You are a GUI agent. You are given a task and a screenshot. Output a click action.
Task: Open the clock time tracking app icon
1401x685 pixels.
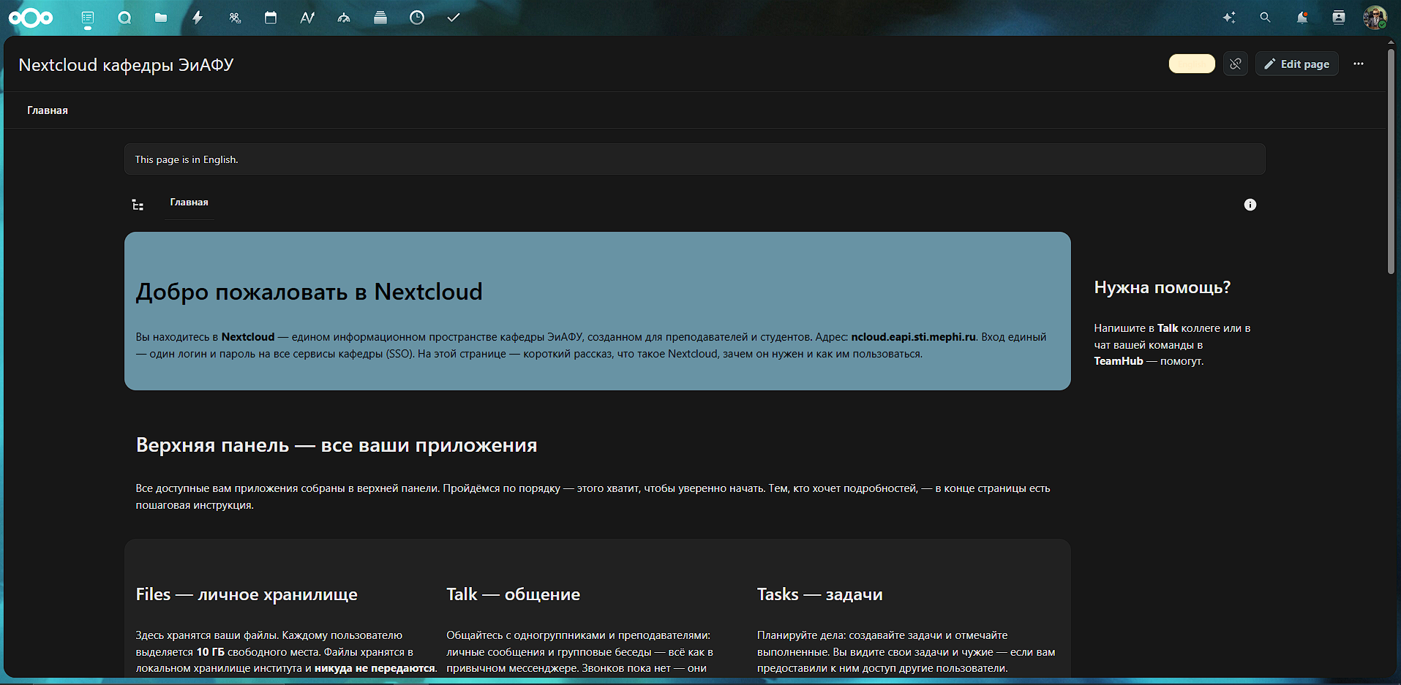[x=417, y=18]
